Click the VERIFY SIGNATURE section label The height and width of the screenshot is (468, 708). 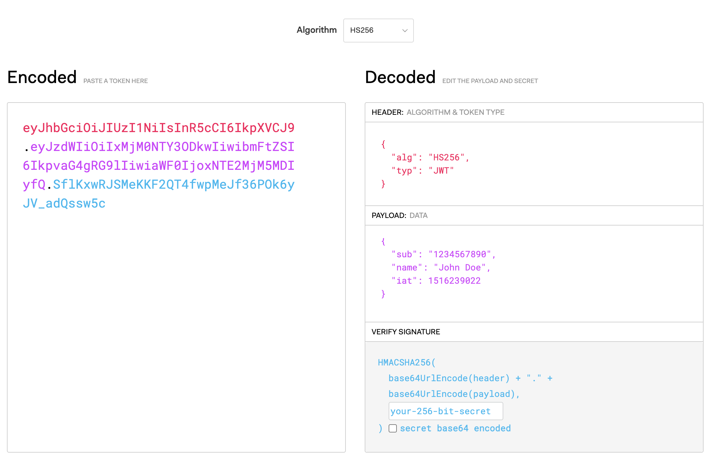(406, 332)
